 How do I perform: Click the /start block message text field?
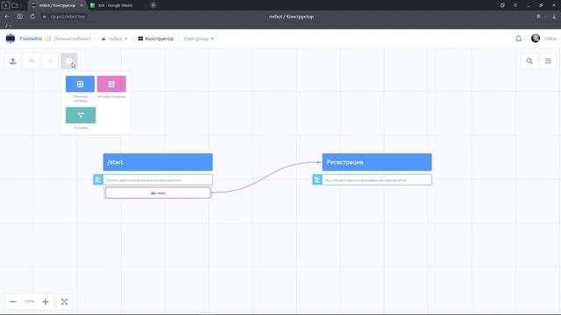tap(158, 179)
